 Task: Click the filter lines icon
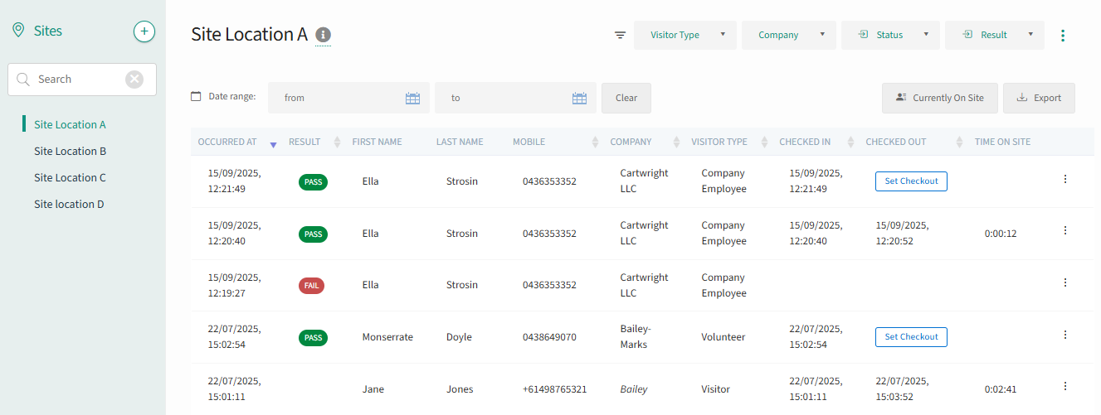pyautogui.click(x=620, y=36)
